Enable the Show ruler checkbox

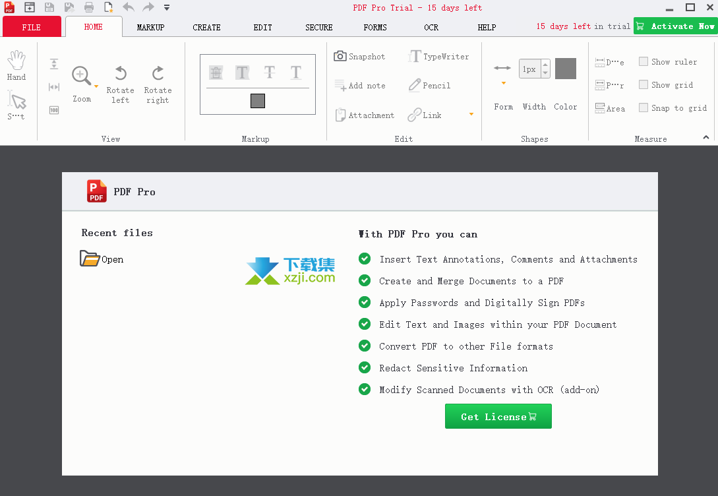click(x=643, y=61)
